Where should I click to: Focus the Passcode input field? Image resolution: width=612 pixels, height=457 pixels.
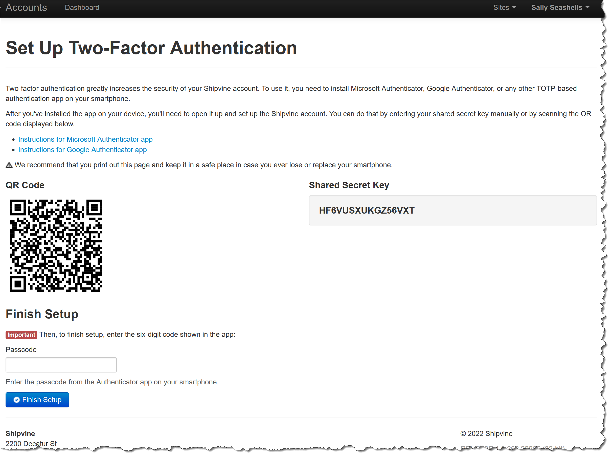pos(61,365)
